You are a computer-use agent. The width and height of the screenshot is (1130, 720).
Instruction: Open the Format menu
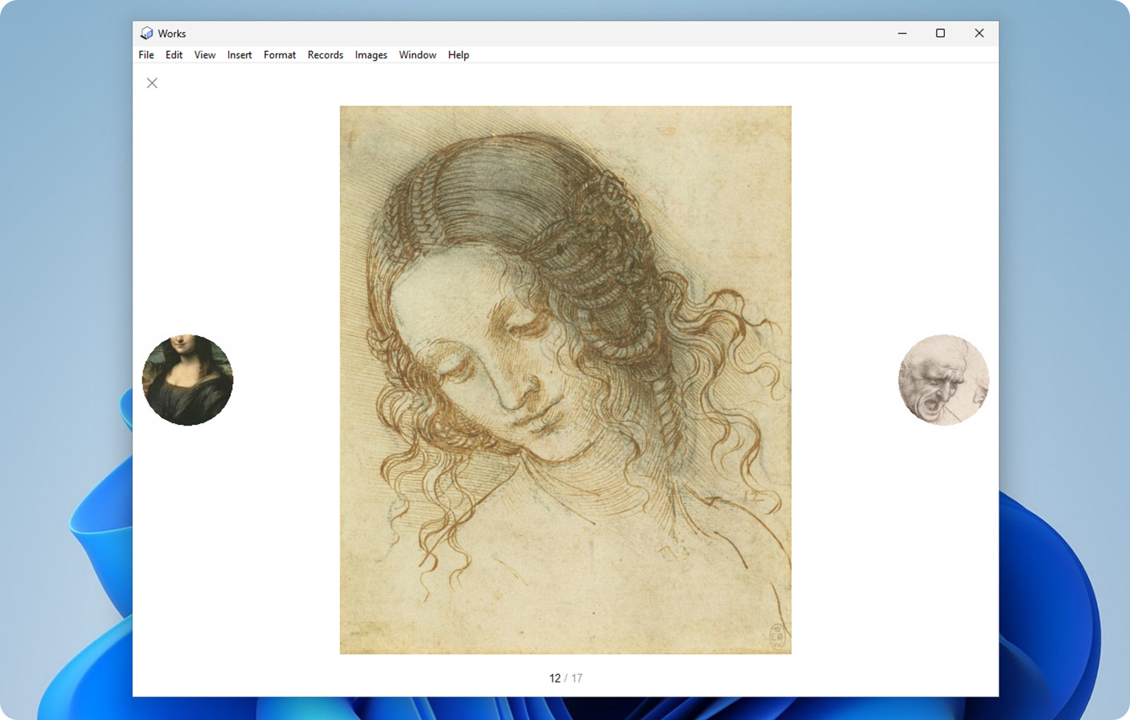[x=280, y=55]
